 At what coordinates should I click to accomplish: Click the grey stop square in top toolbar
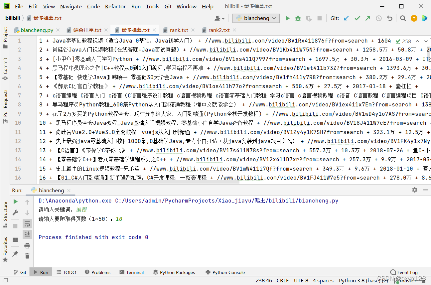tap(320, 18)
